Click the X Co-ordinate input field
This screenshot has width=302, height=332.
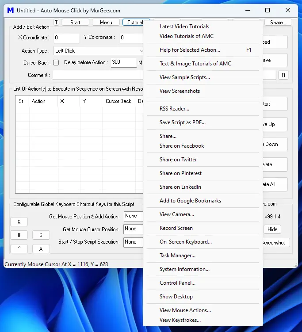pos(66,38)
